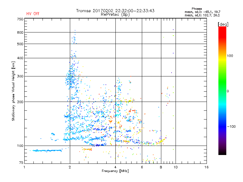Click the y-axis label '400'
The height and width of the screenshot is (182, 243).
click(20, 58)
